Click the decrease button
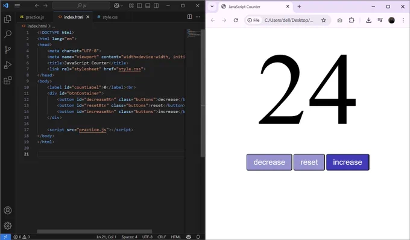This screenshot has height=240, width=410. point(270,162)
